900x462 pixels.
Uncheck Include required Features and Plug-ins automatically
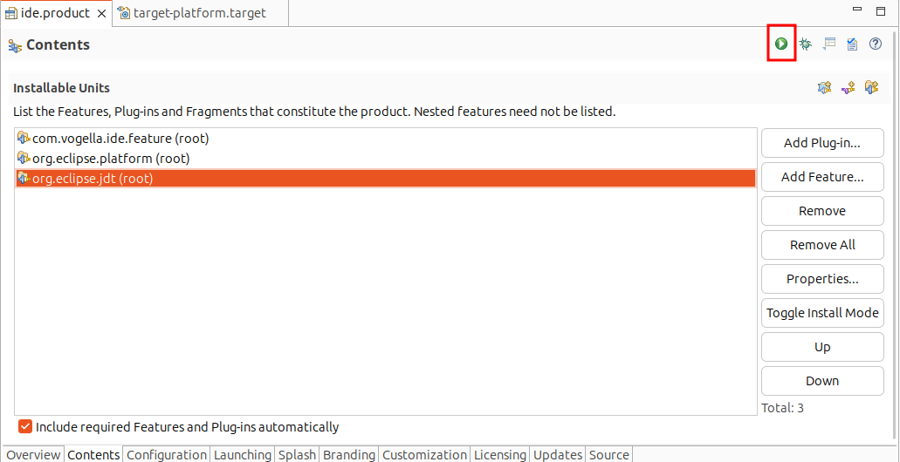point(24,426)
